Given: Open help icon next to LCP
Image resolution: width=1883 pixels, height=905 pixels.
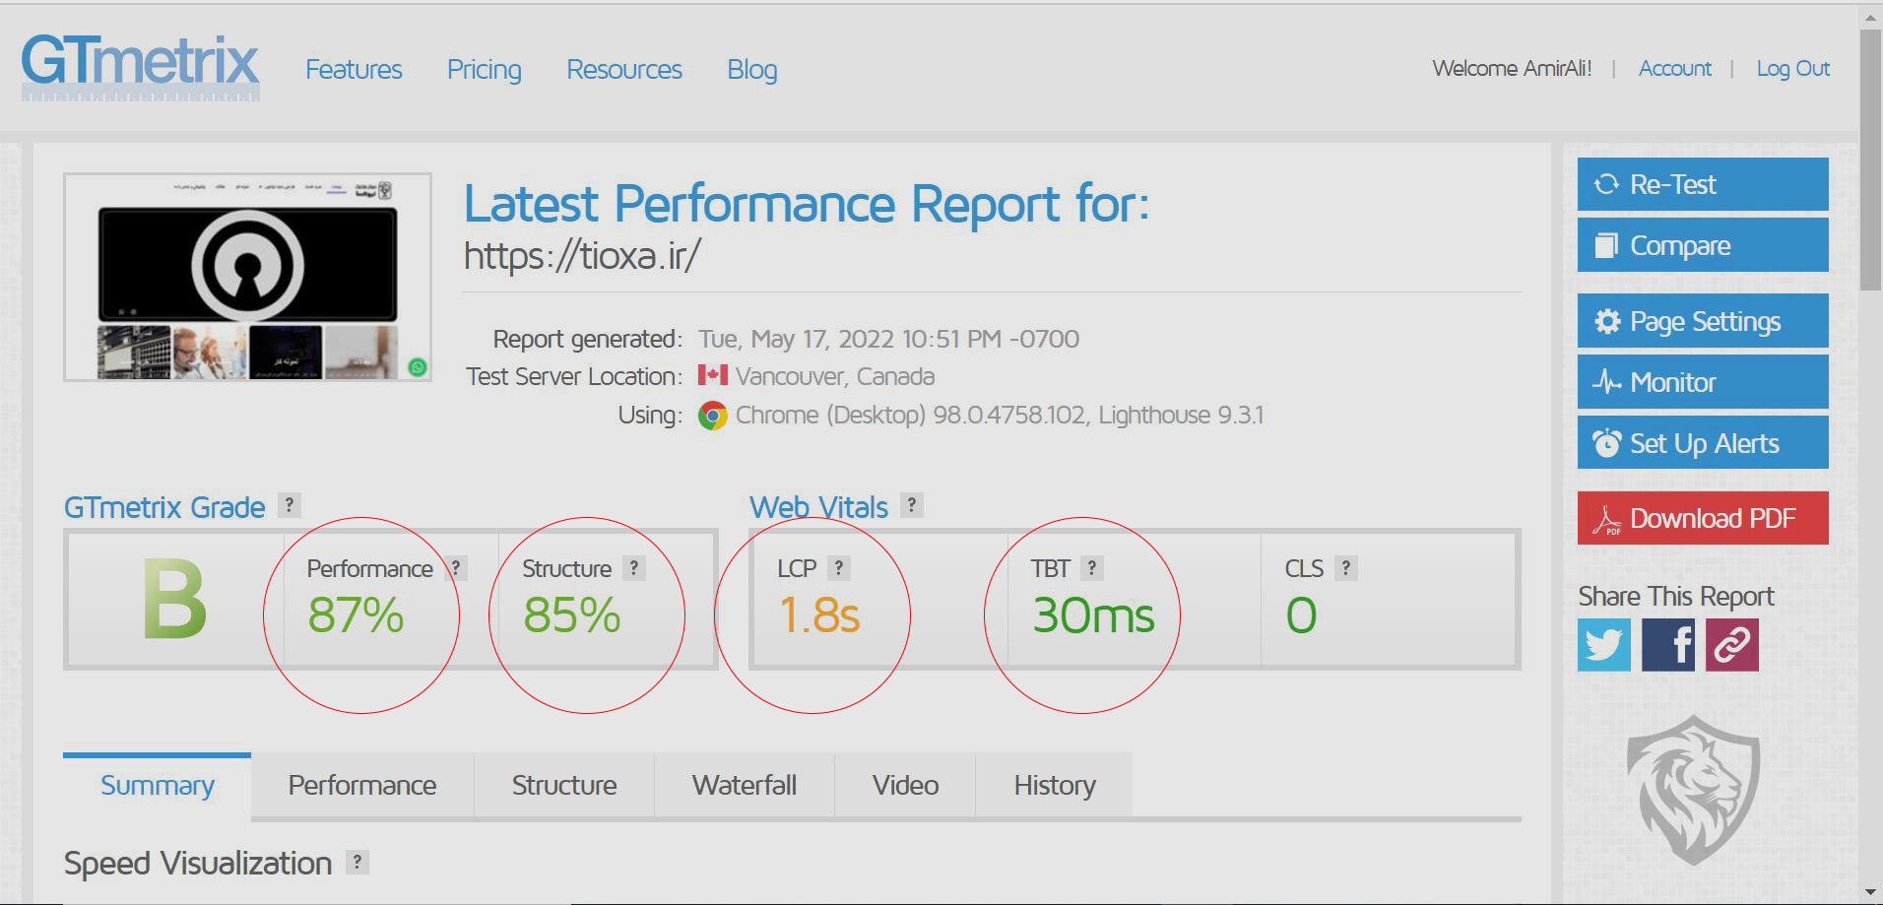Looking at the screenshot, I should pos(838,568).
